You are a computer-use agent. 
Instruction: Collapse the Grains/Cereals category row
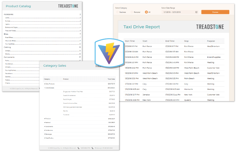click(45, 88)
